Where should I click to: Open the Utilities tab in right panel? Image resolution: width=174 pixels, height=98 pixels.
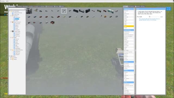click(x=138, y=7)
